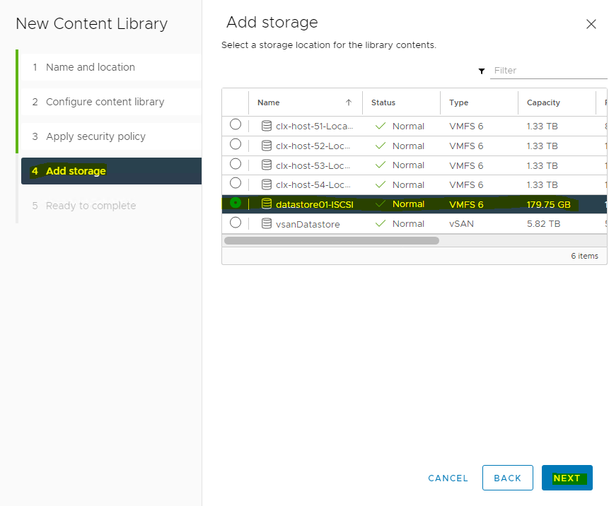Click Normal status text in vsanDatastore row
This screenshot has width=609, height=506.
point(408,223)
